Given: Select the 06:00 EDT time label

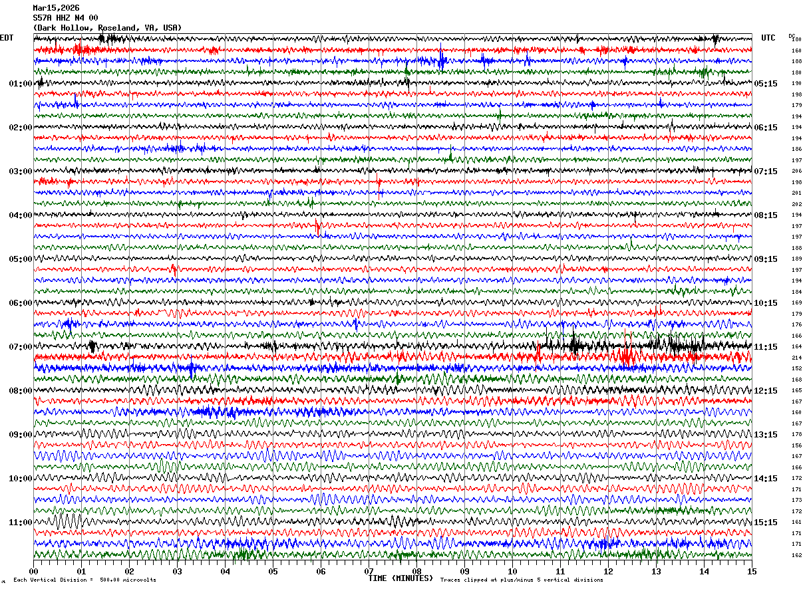Looking at the screenshot, I should coord(21,303).
